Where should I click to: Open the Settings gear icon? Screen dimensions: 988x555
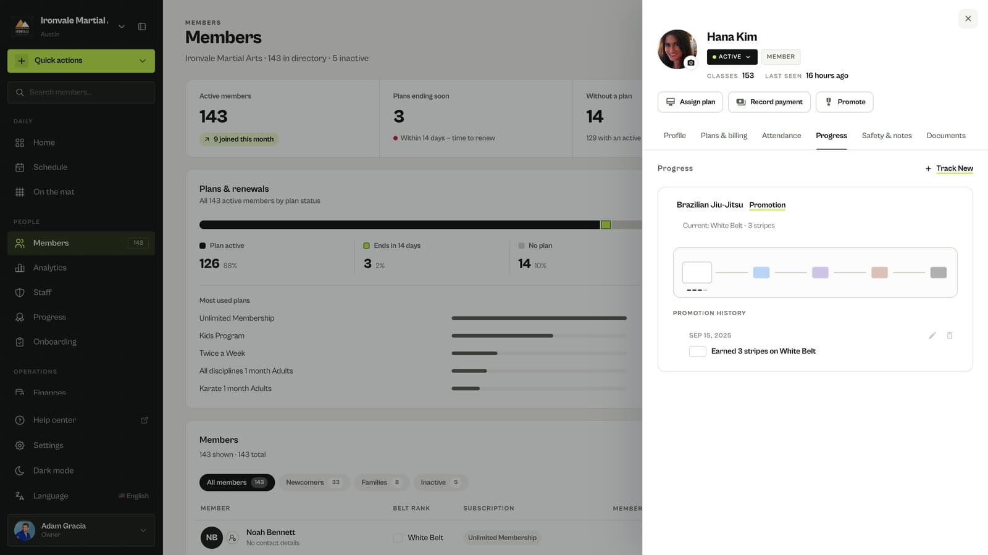pos(20,445)
